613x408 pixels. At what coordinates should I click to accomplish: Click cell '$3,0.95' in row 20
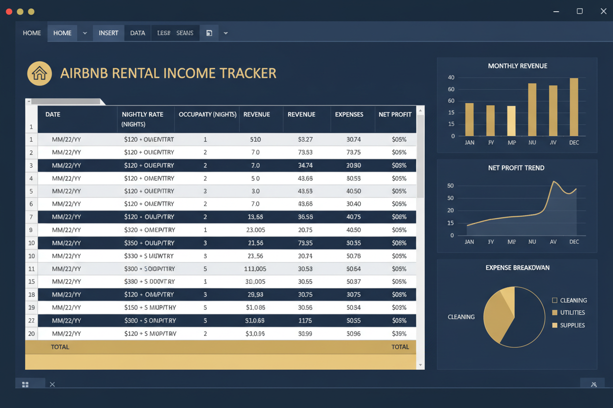255,333
